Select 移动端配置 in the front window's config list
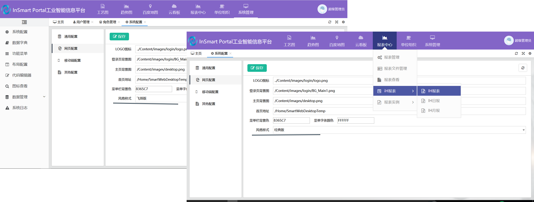The height and width of the screenshot is (202, 534). click(x=216, y=92)
